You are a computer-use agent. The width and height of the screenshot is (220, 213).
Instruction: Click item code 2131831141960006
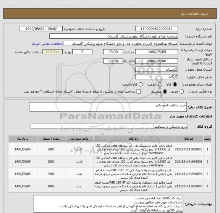[x=189, y=162]
